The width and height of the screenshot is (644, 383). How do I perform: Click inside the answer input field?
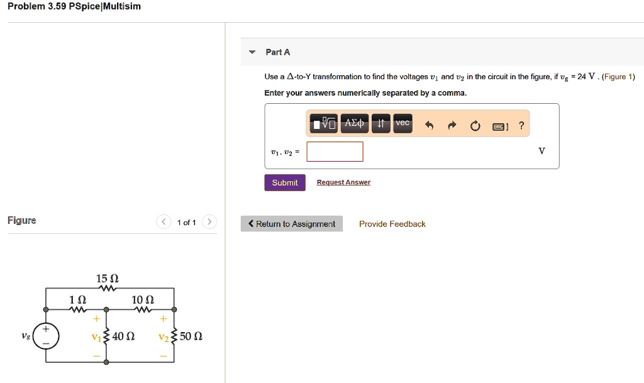[335, 151]
